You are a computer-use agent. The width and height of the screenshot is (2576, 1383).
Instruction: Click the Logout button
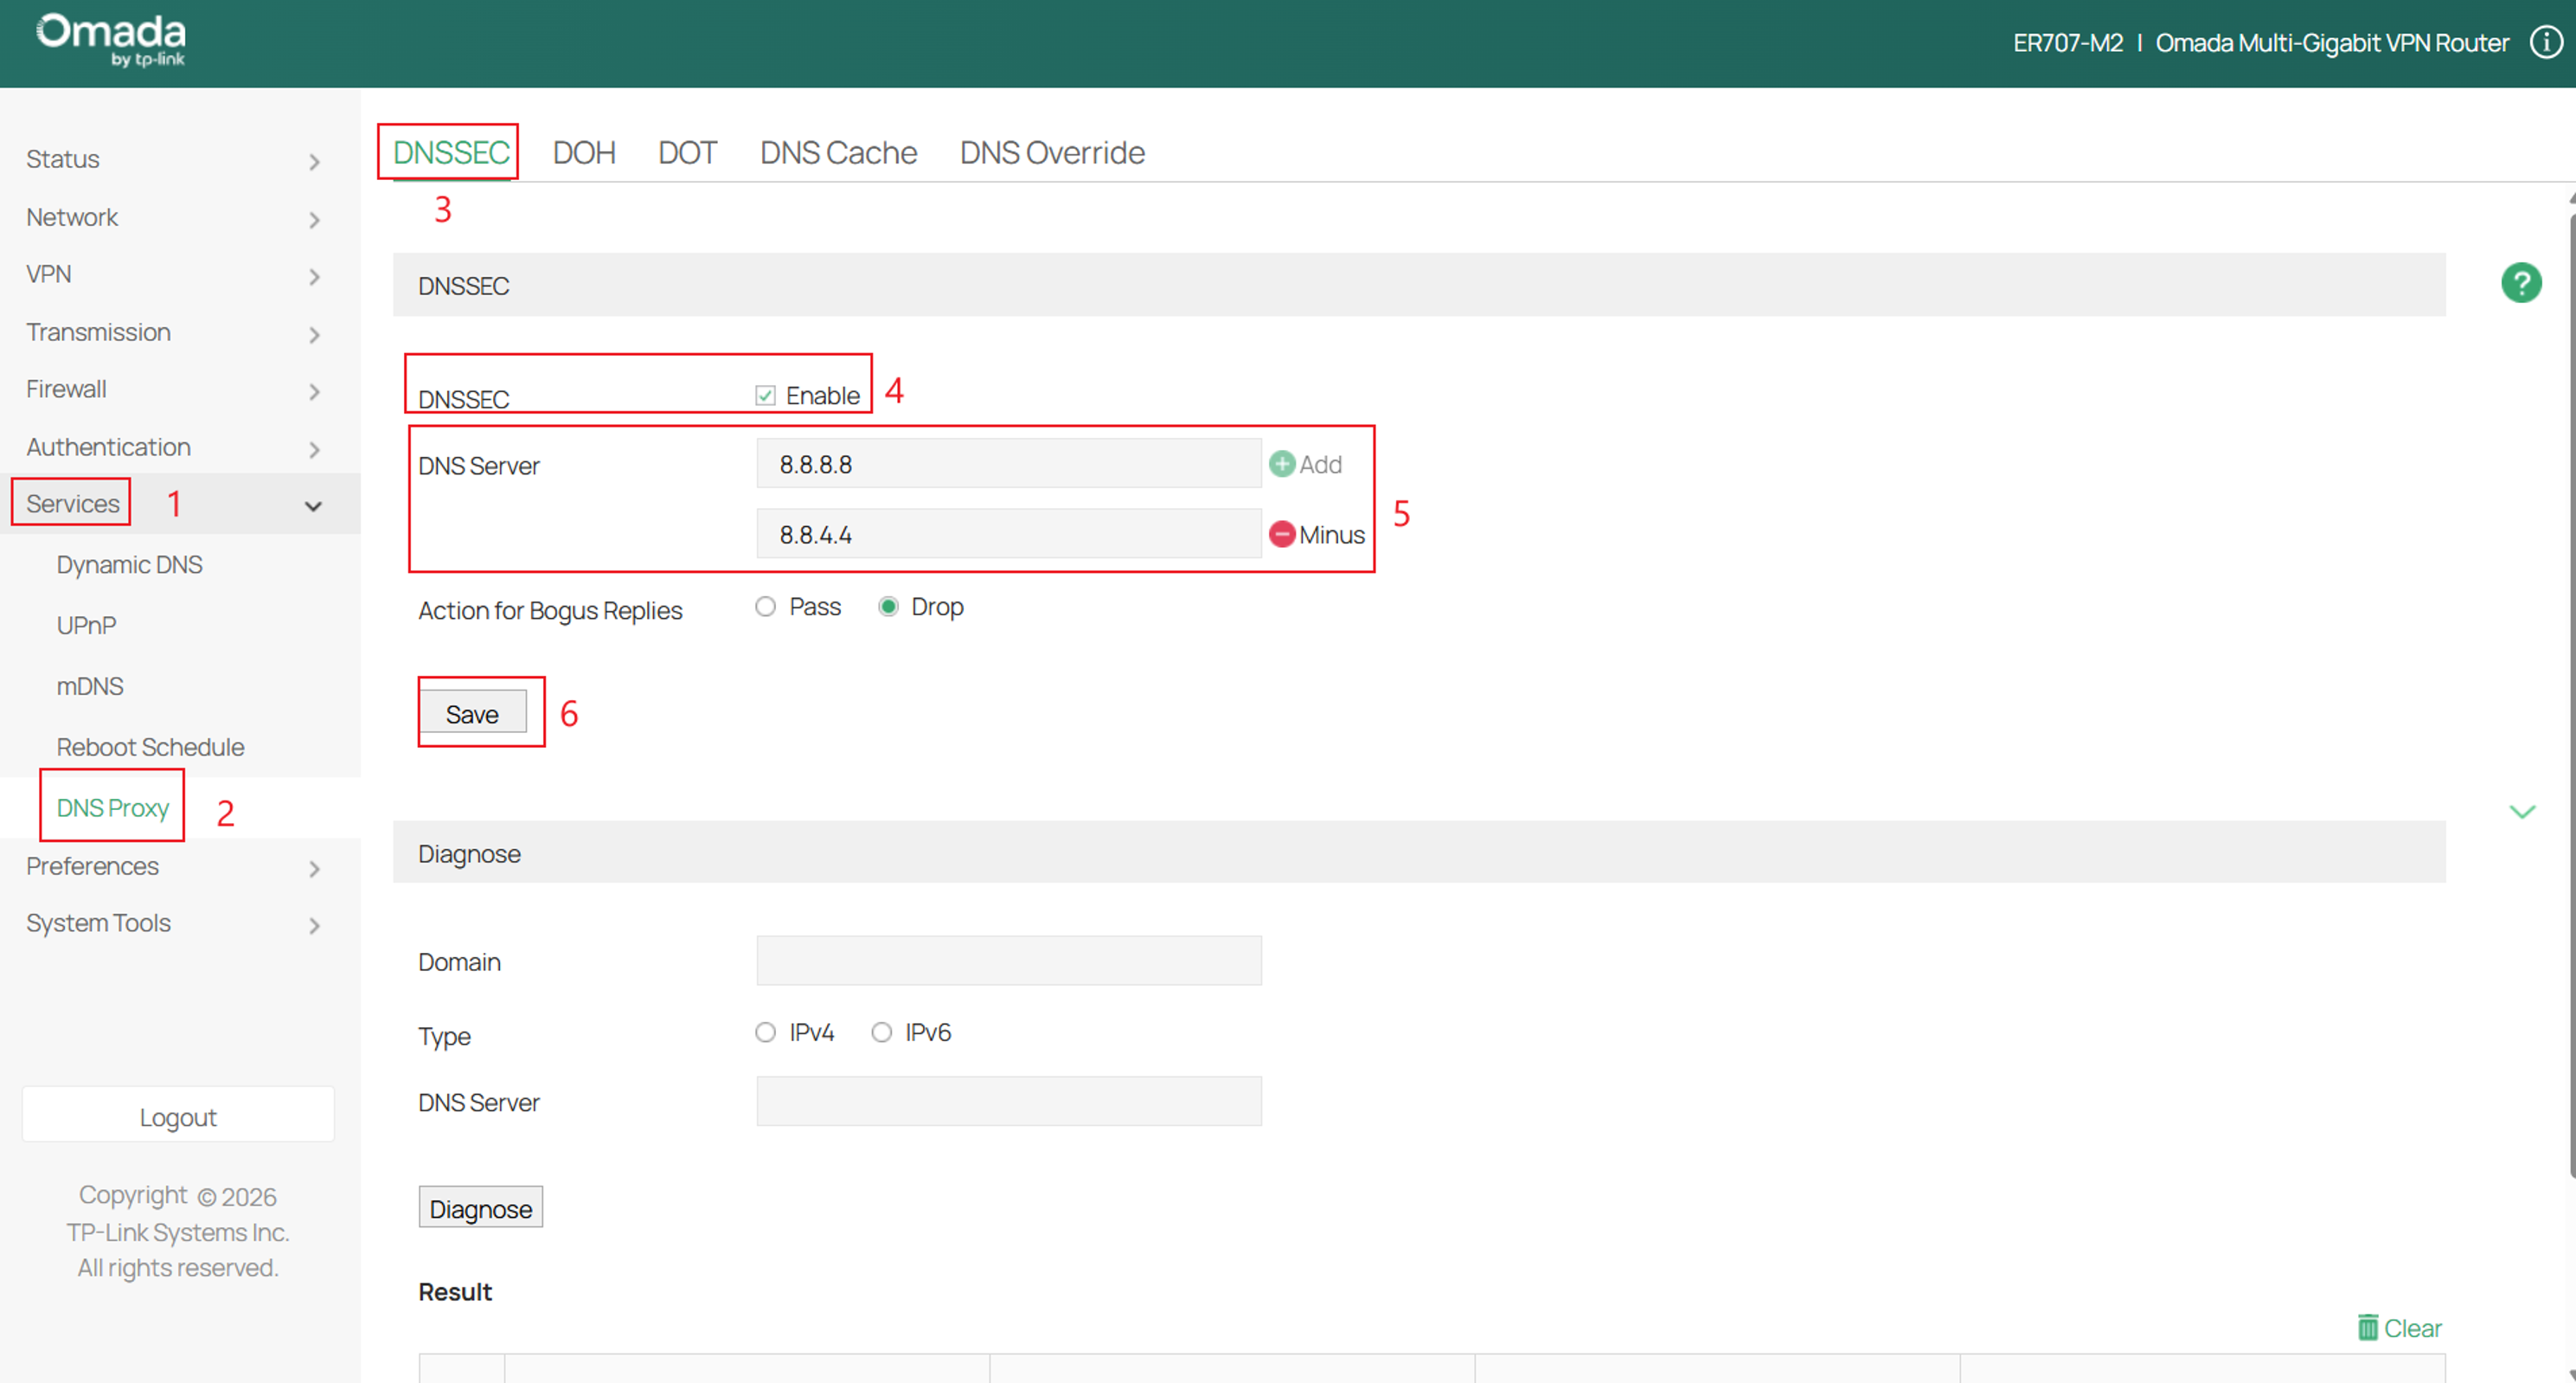point(178,1116)
